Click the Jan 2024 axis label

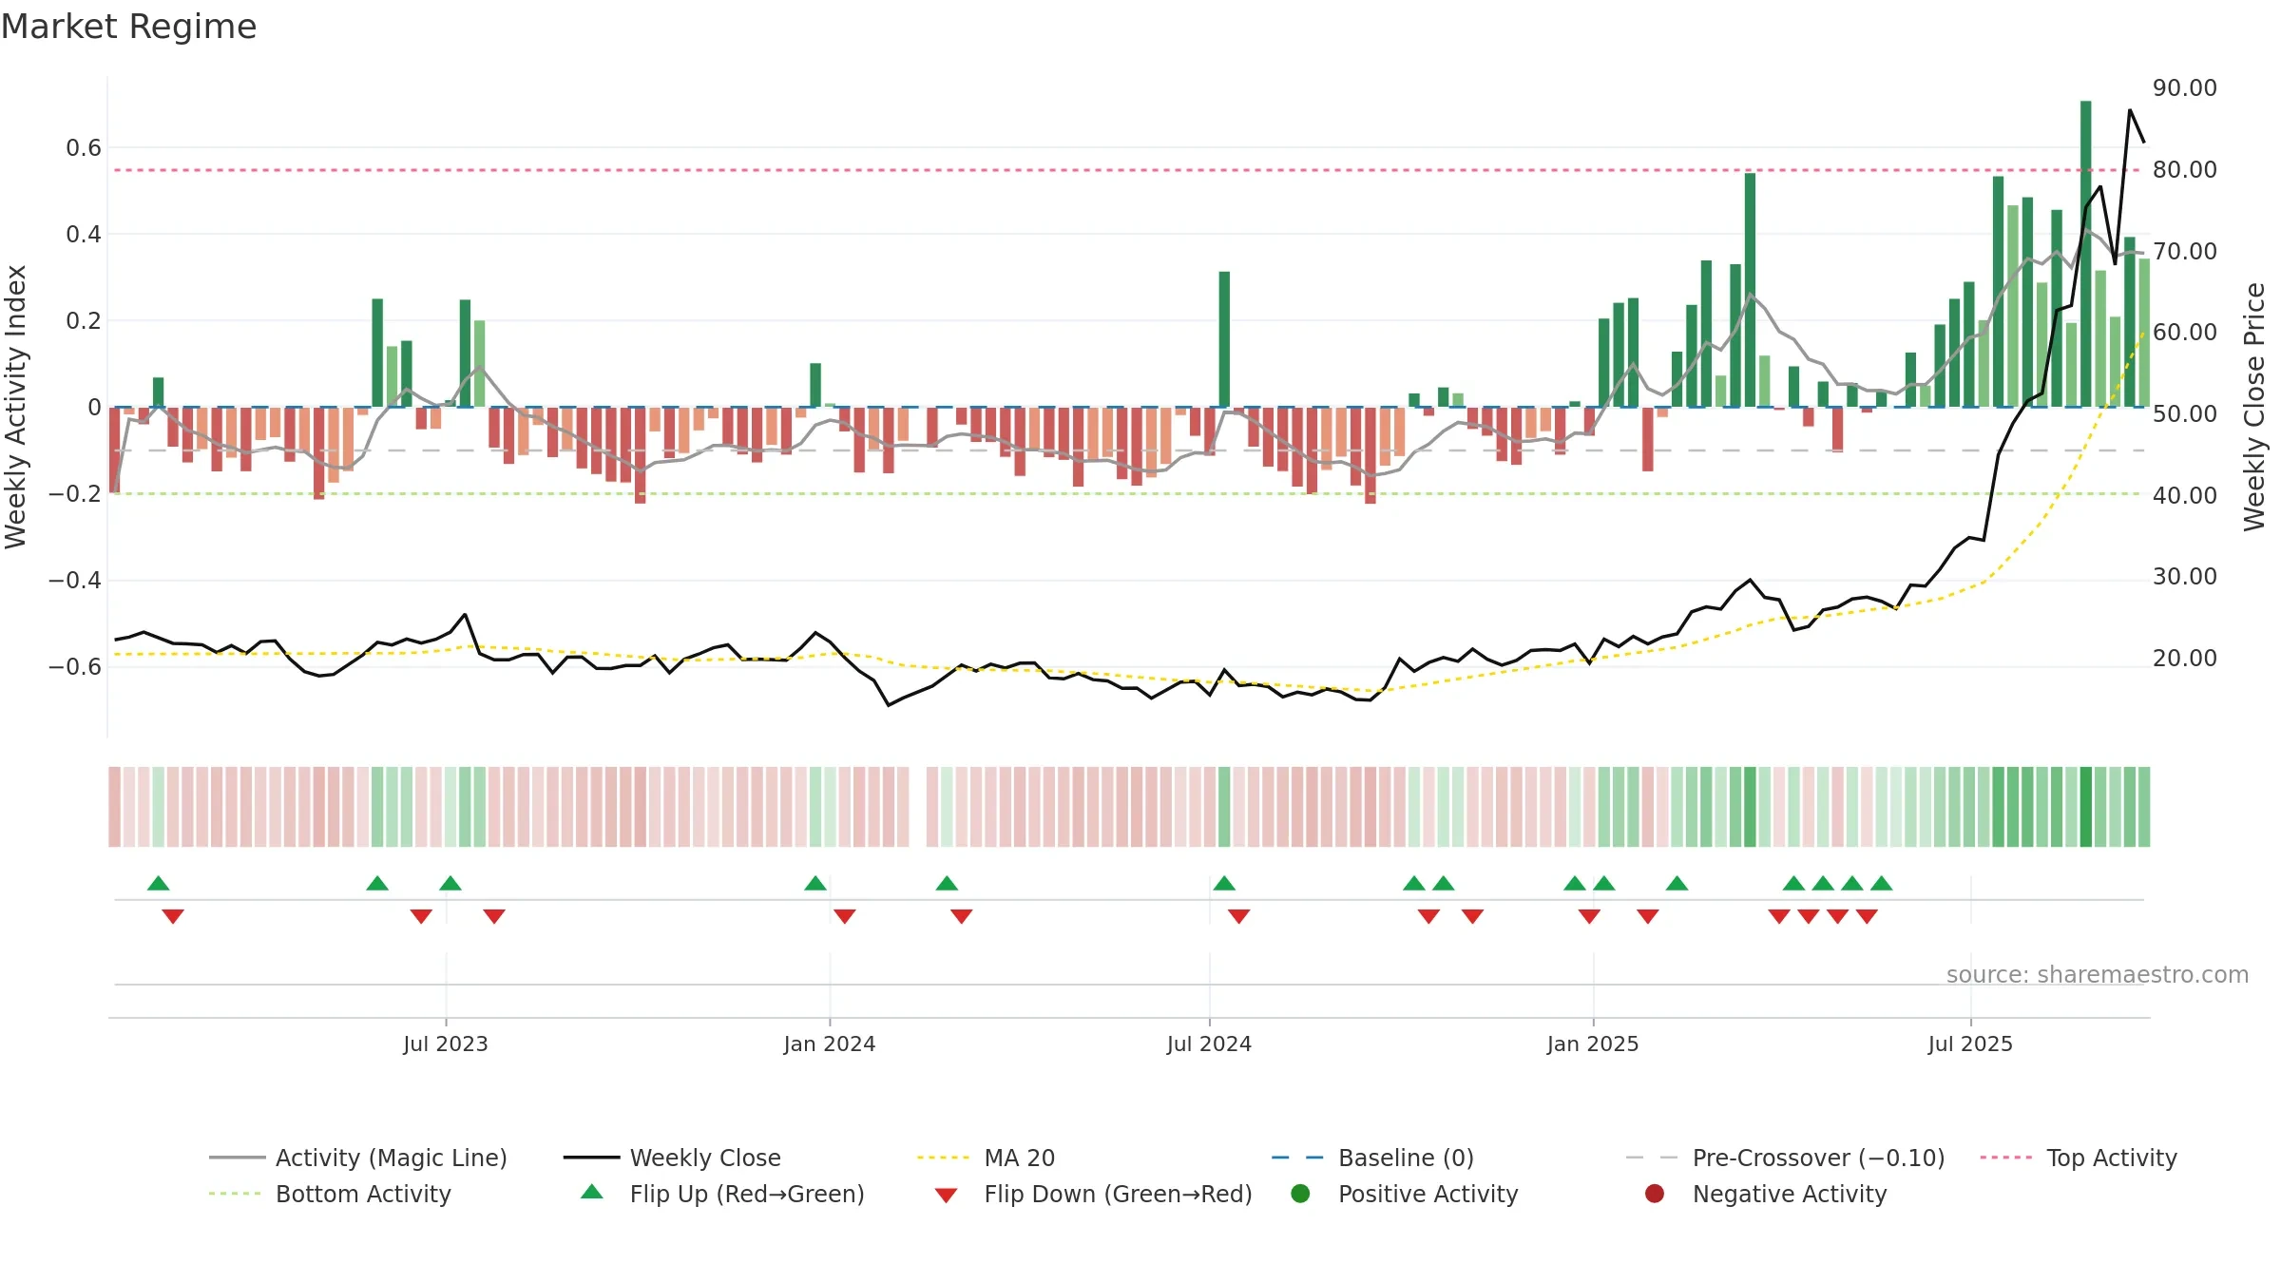tap(830, 1044)
